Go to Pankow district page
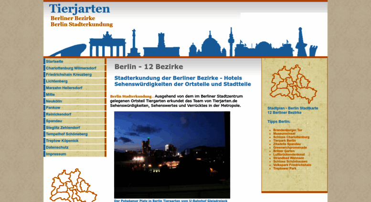 [75, 107]
